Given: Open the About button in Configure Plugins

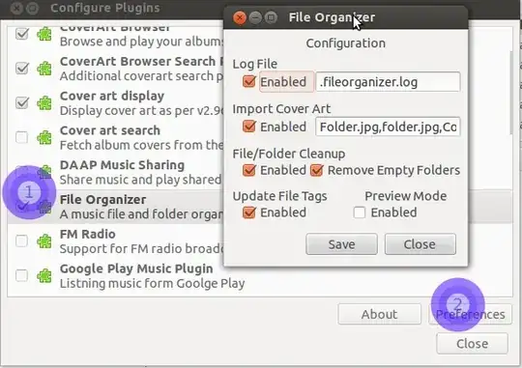Looking at the screenshot, I should pyautogui.click(x=380, y=314).
